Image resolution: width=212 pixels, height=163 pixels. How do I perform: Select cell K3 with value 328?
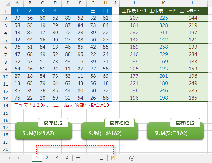[x=163, y=25]
